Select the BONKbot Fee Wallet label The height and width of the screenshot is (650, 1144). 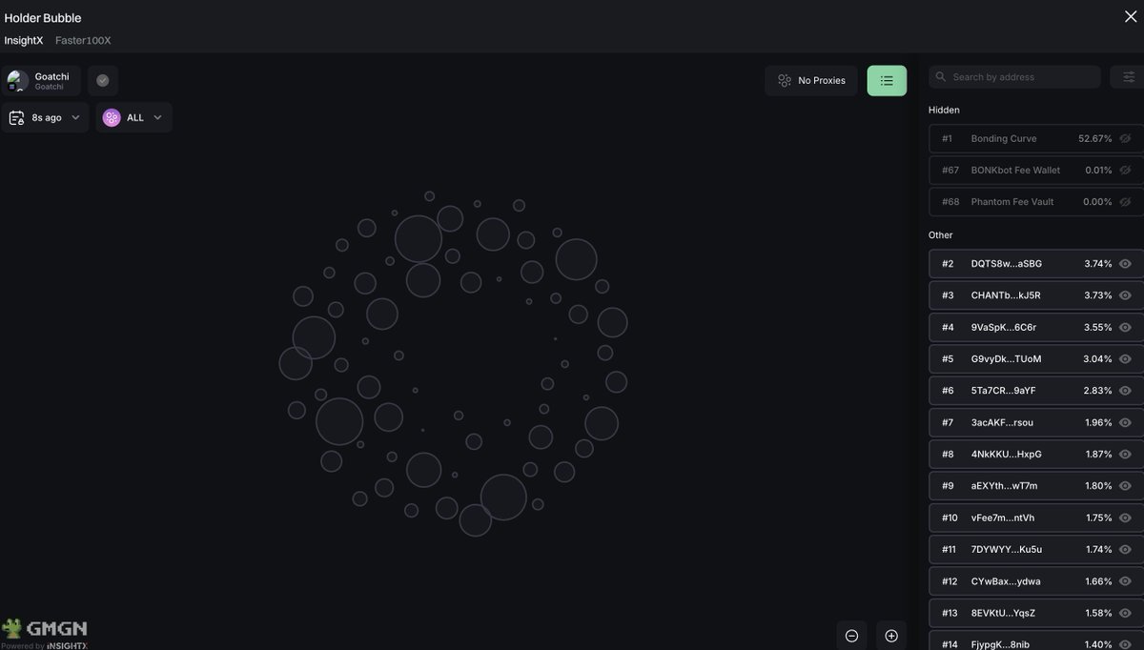(x=1015, y=170)
